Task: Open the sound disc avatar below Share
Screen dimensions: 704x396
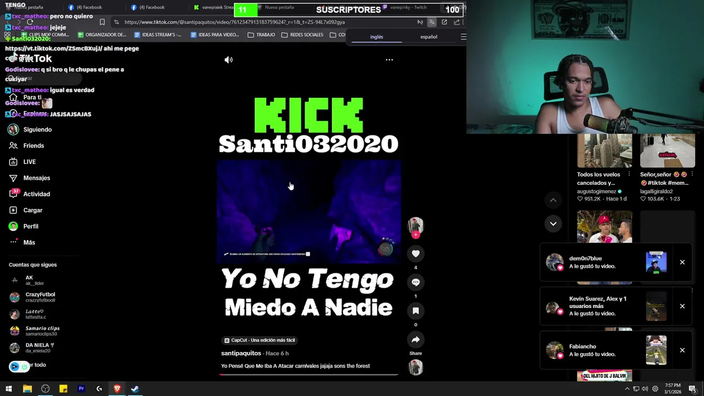Action: (x=415, y=367)
